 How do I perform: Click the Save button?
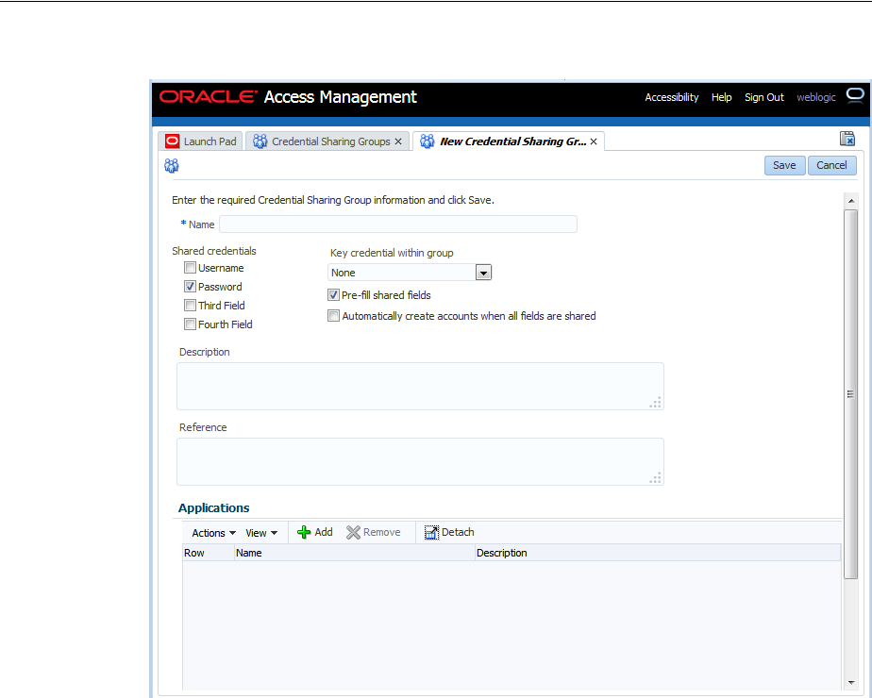(784, 166)
